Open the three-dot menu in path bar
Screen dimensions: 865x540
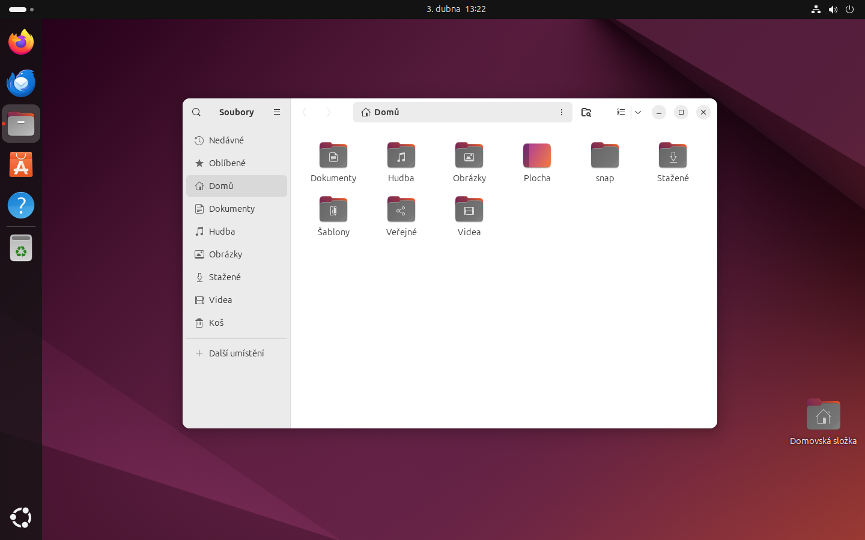coord(562,112)
